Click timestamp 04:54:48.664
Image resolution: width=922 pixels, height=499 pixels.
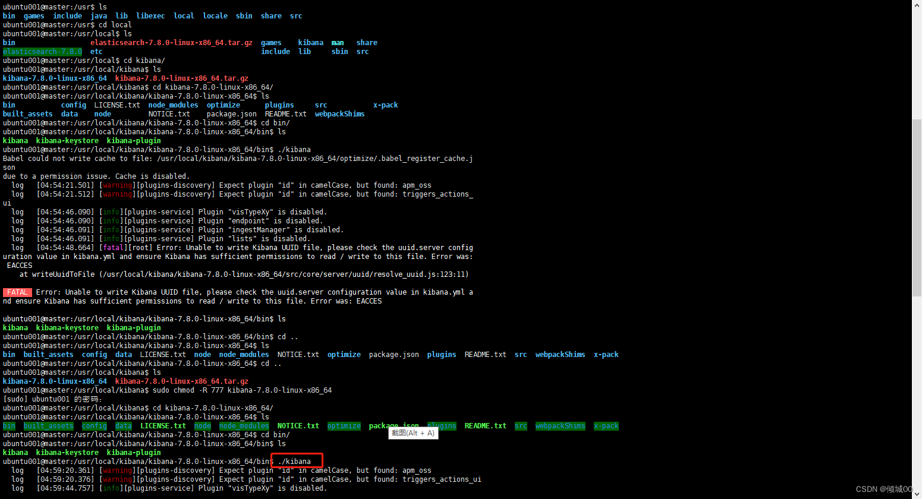65,248
